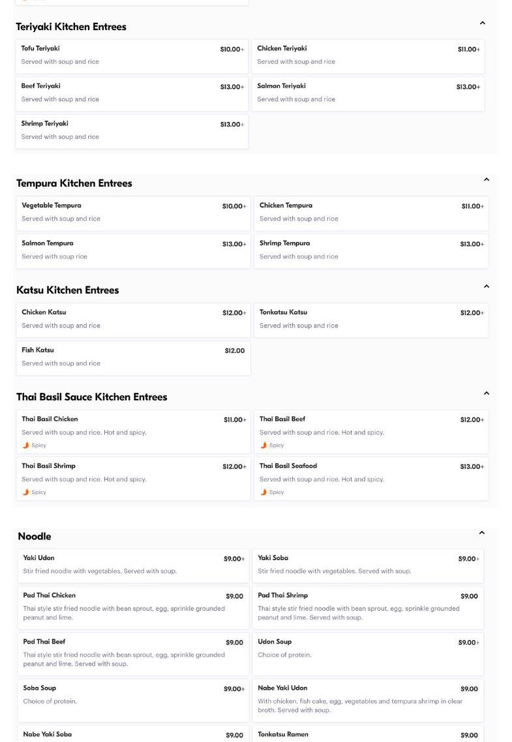Collapse Thai Basil Sauce Kitchen Entrees
Viewport: 512px width, 742px height.
486,394
